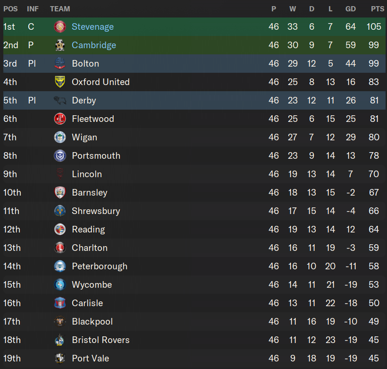Open Bristol Rovers team page

101,340
